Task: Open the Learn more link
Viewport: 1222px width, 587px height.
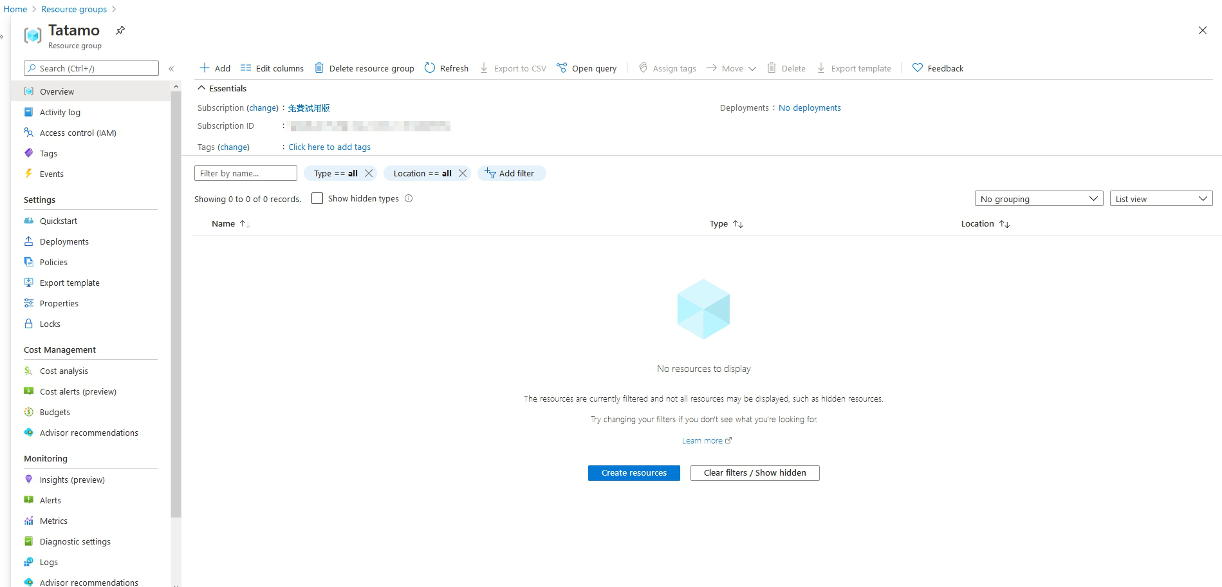Action: click(x=707, y=440)
